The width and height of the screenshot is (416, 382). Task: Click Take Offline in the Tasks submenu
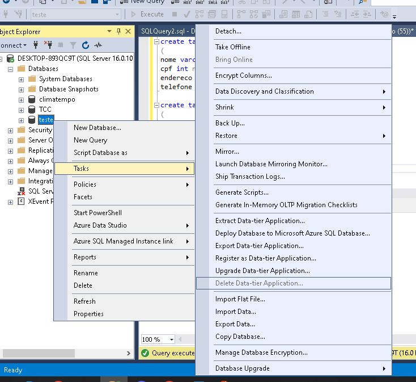tap(294, 47)
